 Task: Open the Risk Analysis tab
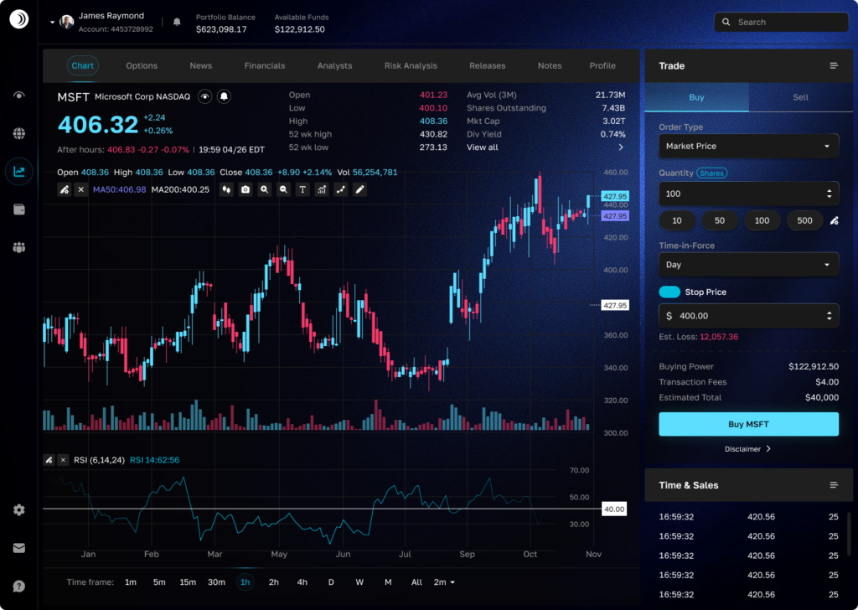click(x=411, y=65)
